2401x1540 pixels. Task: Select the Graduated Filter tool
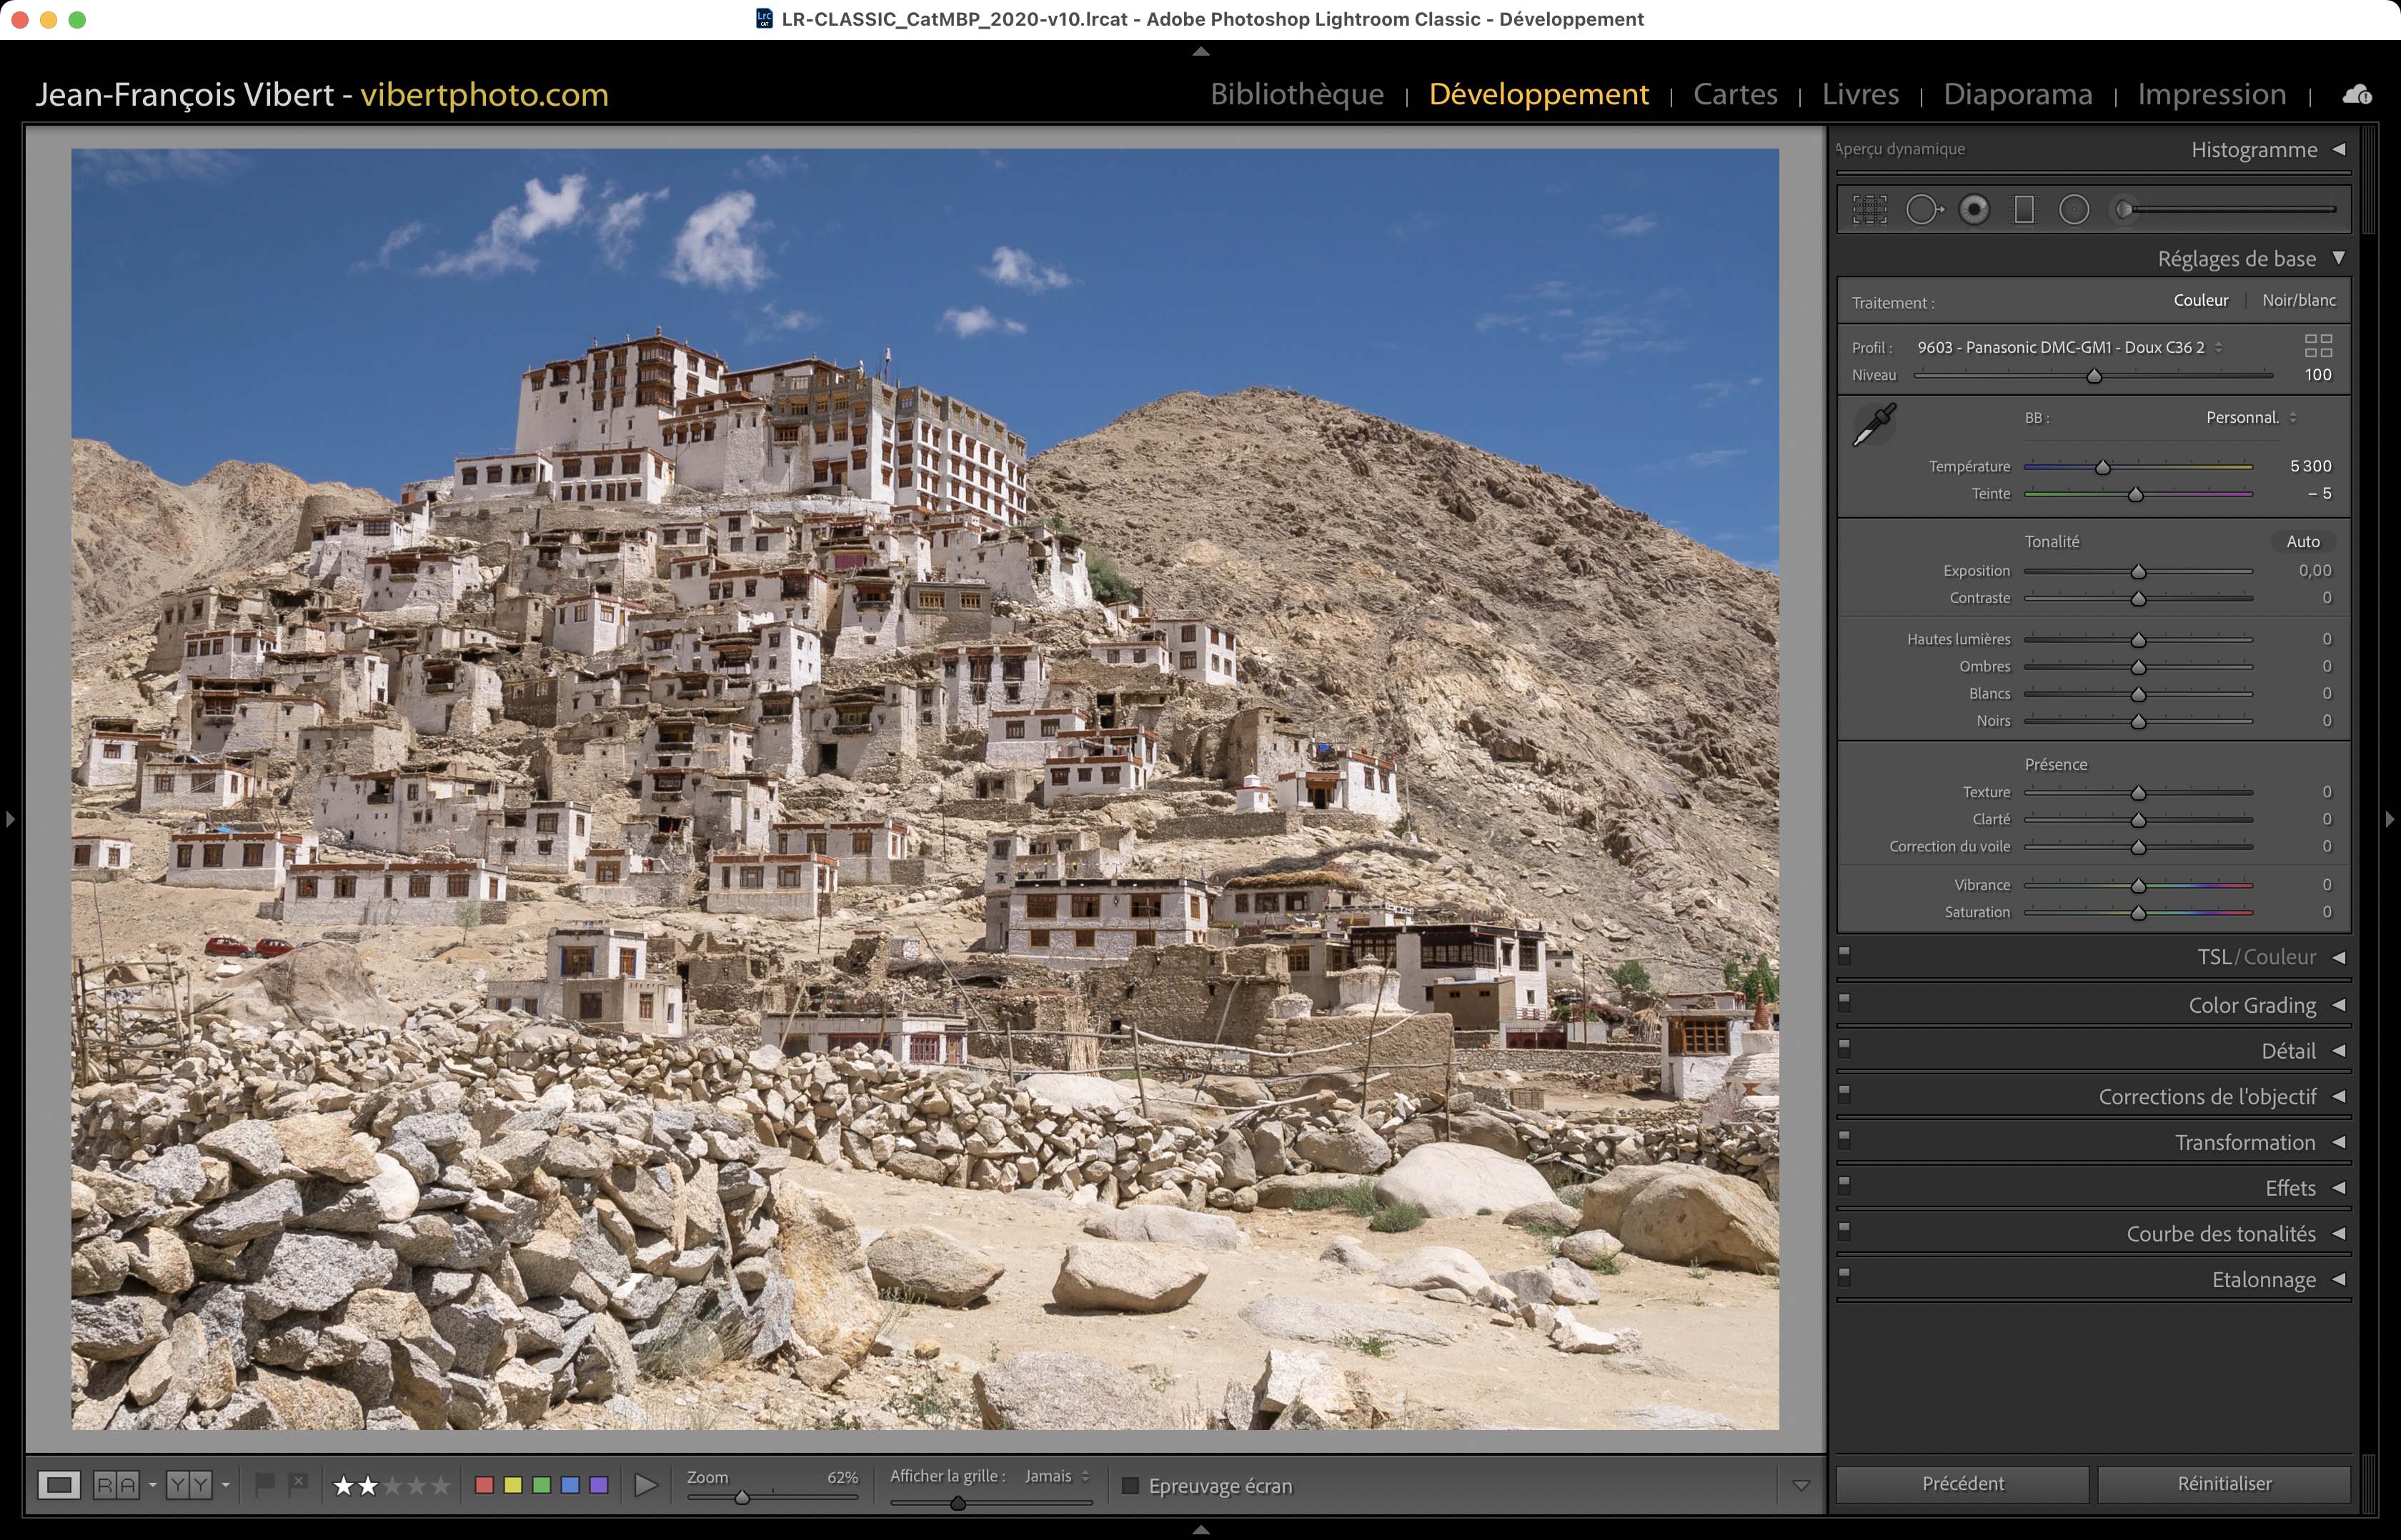tap(2024, 210)
